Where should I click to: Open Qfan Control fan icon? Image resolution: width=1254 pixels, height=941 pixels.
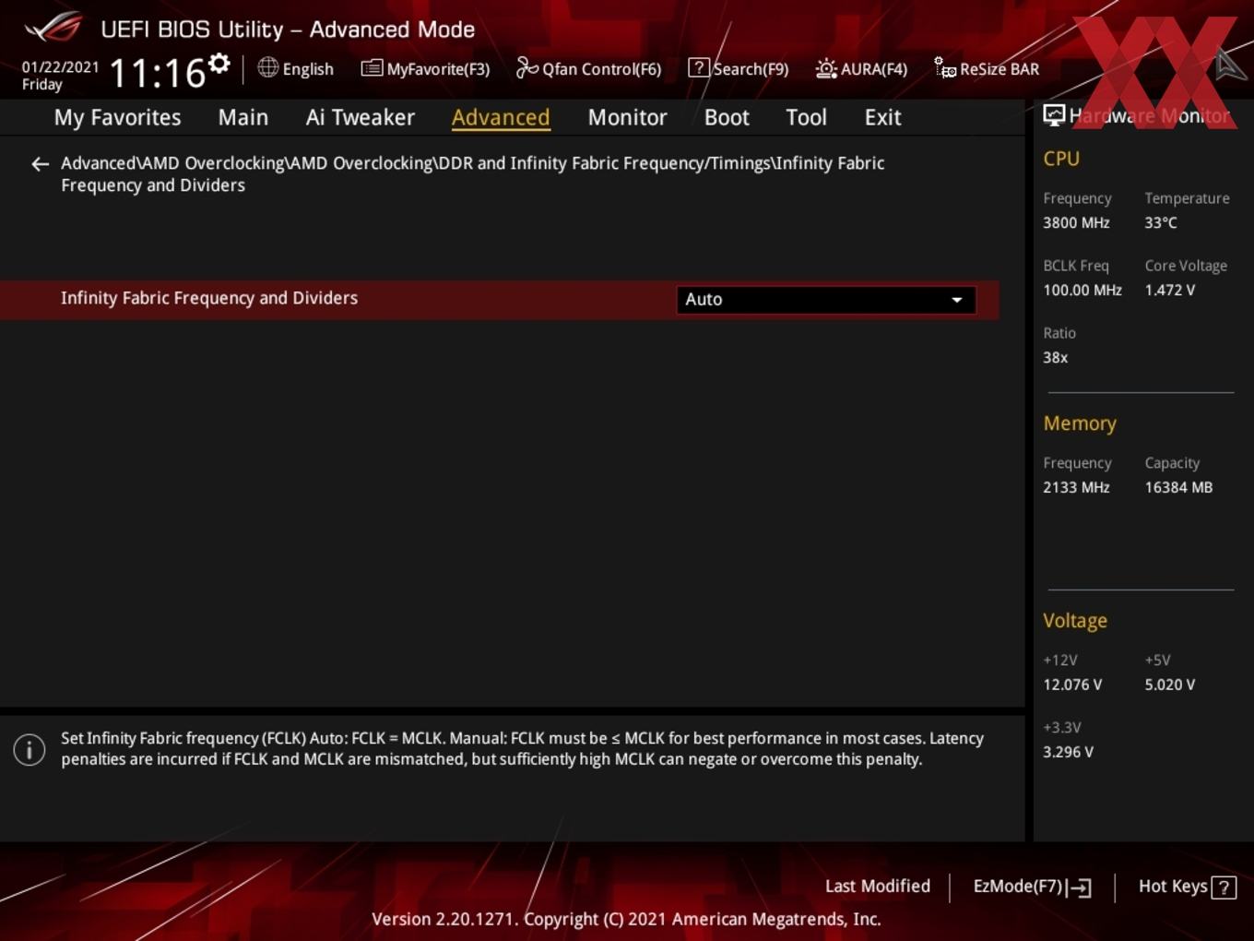526,67
